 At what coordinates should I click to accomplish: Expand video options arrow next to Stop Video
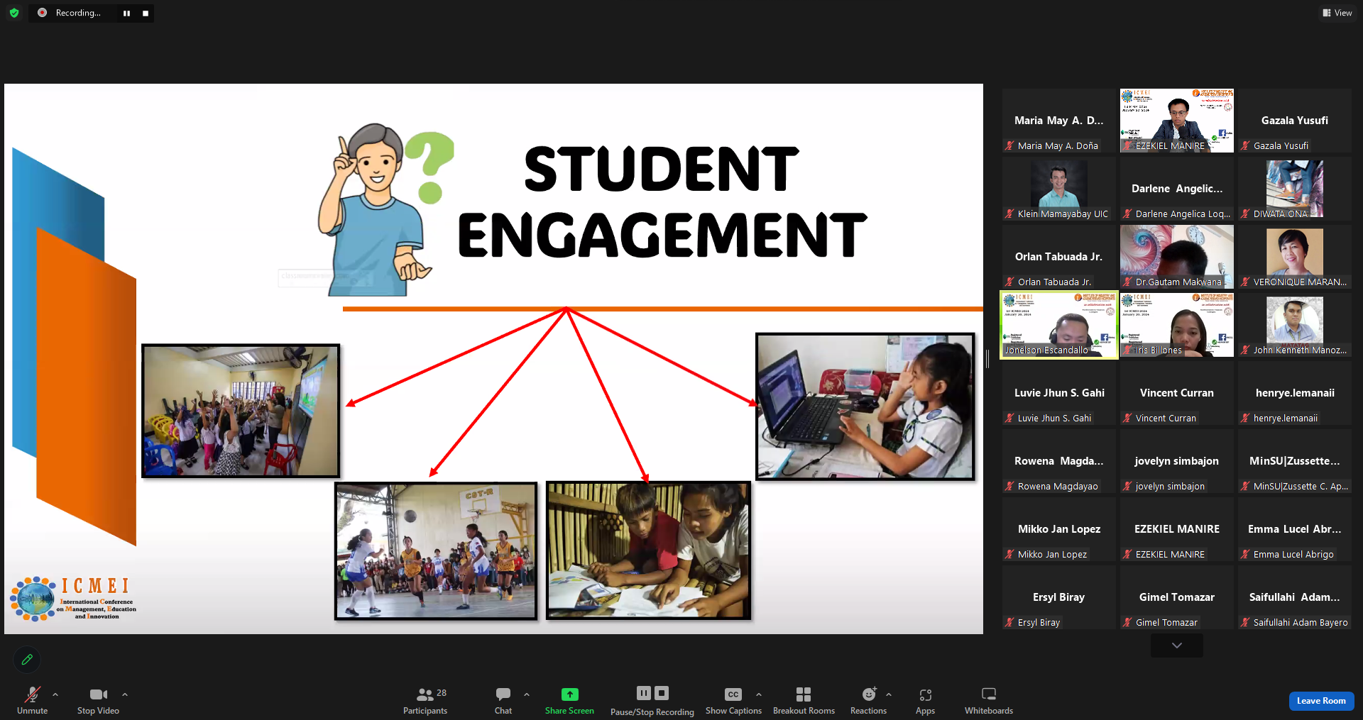click(125, 694)
